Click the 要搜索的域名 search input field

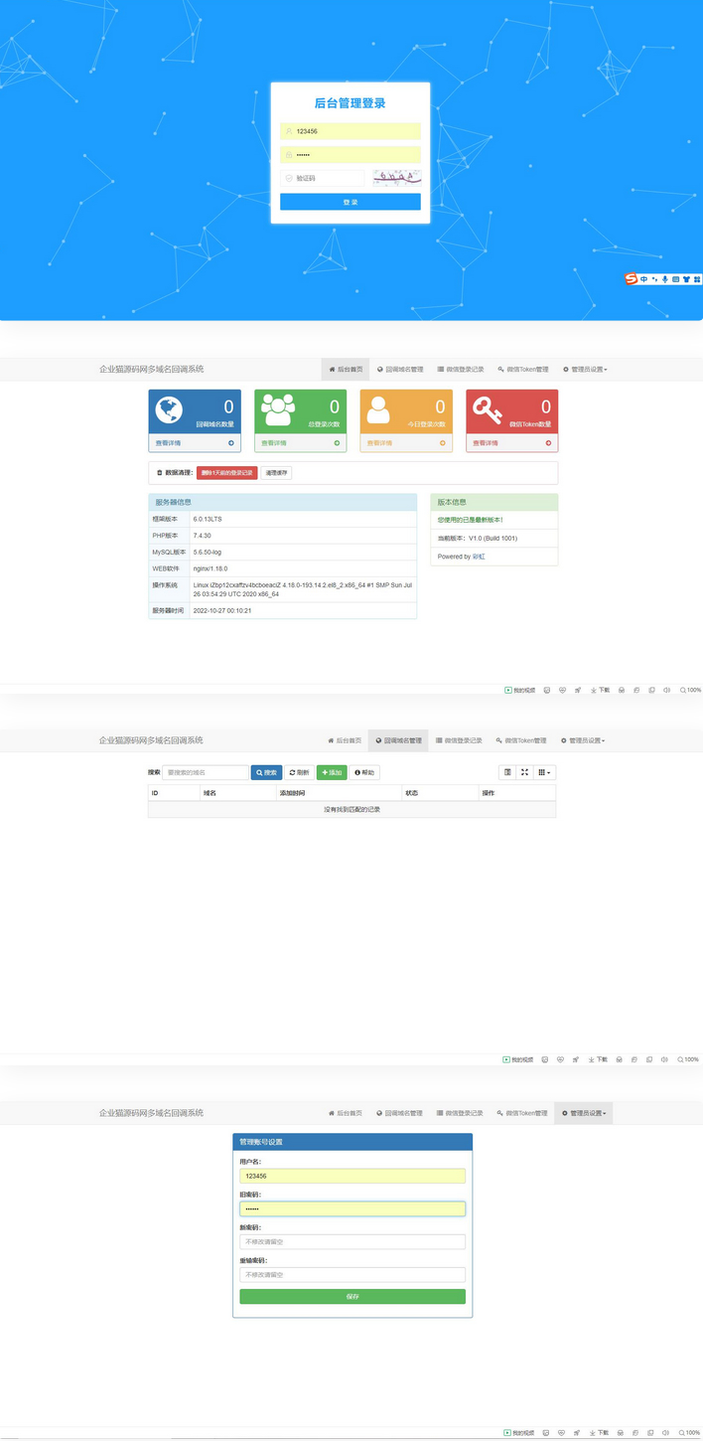206,772
